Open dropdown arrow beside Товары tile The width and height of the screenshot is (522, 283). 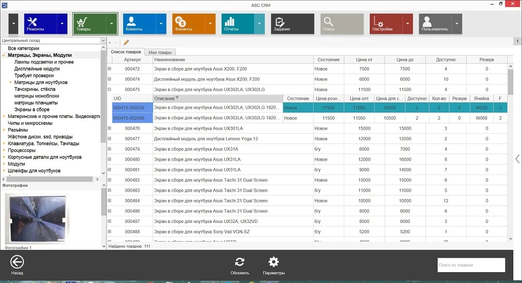[x=112, y=24]
